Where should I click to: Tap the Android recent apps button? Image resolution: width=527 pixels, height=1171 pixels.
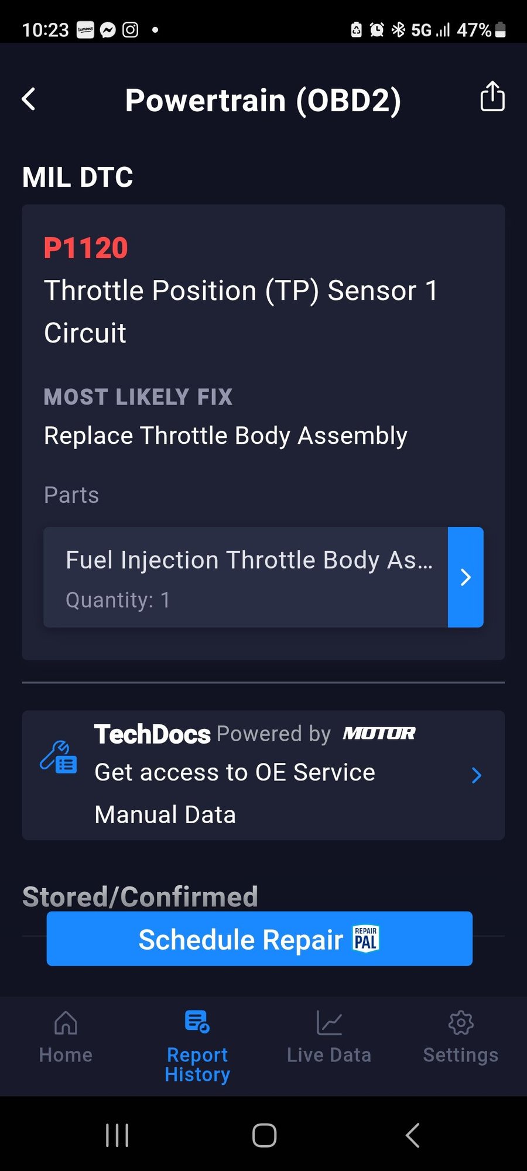coord(117,1135)
